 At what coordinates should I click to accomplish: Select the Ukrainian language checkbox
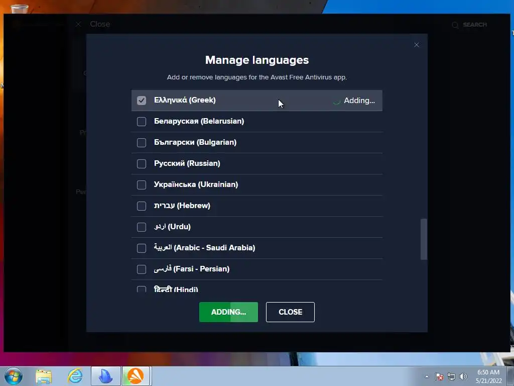coord(141,185)
